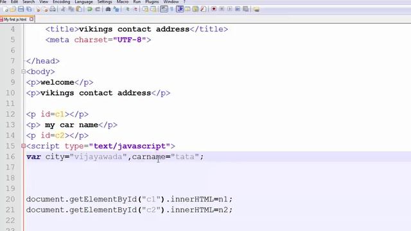Screen dimensions: 411x231
Task: Click line number 20 in margin
Action: [10, 199]
